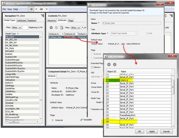Click the add attribute plus icon in Contents
This screenshot has height=138, width=179.
tap(51, 27)
